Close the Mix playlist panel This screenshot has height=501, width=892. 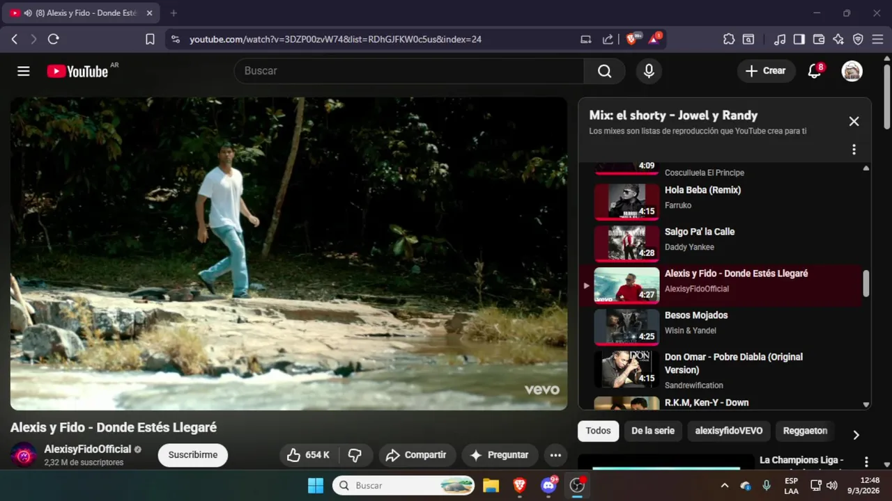coord(854,121)
